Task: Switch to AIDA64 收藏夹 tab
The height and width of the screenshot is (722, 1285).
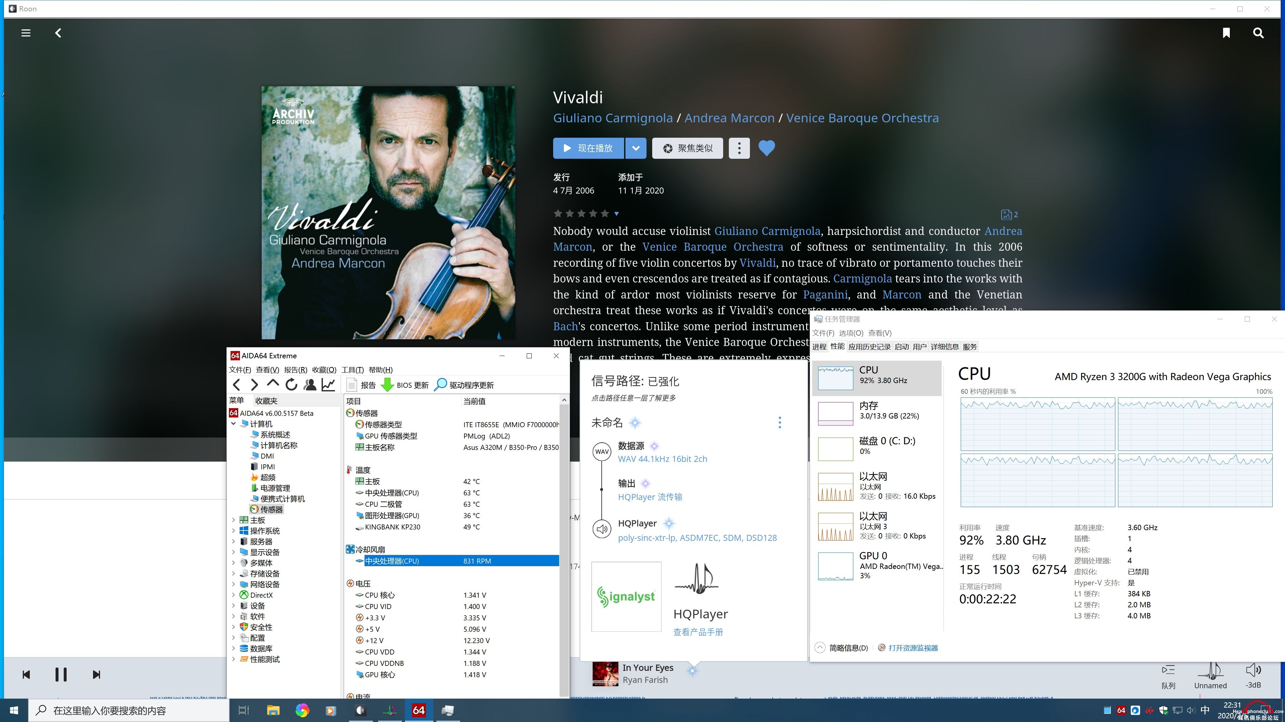Action: coord(266,401)
